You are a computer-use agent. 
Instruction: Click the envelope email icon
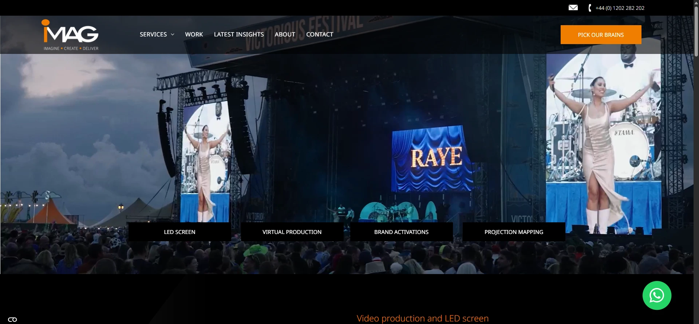[573, 8]
